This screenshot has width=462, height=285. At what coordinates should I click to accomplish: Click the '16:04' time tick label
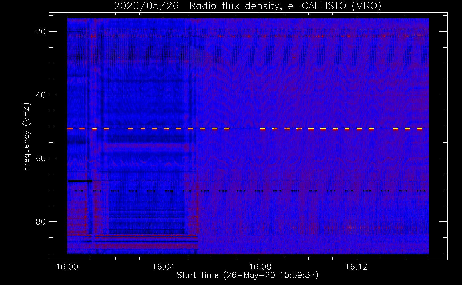coord(164,267)
